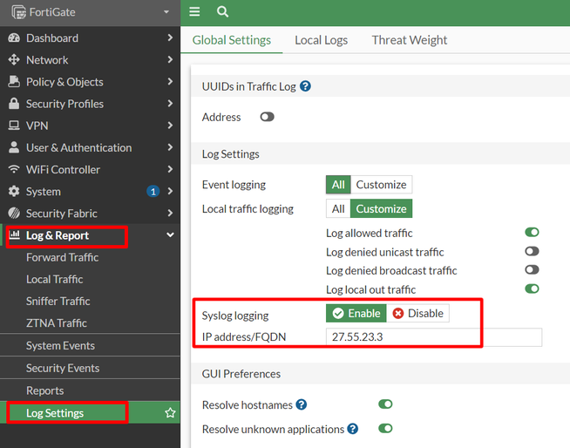Image resolution: width=570 pixels, height=448 pixels.
Task: Click the search magnifier icon
Action: (x=222, y=11)
